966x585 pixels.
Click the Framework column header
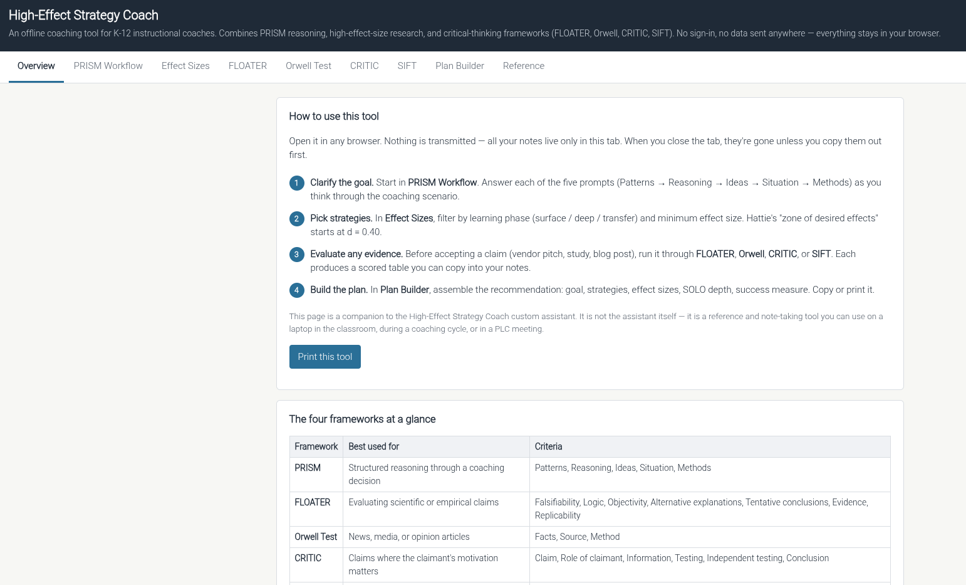(x=316, y=446)
